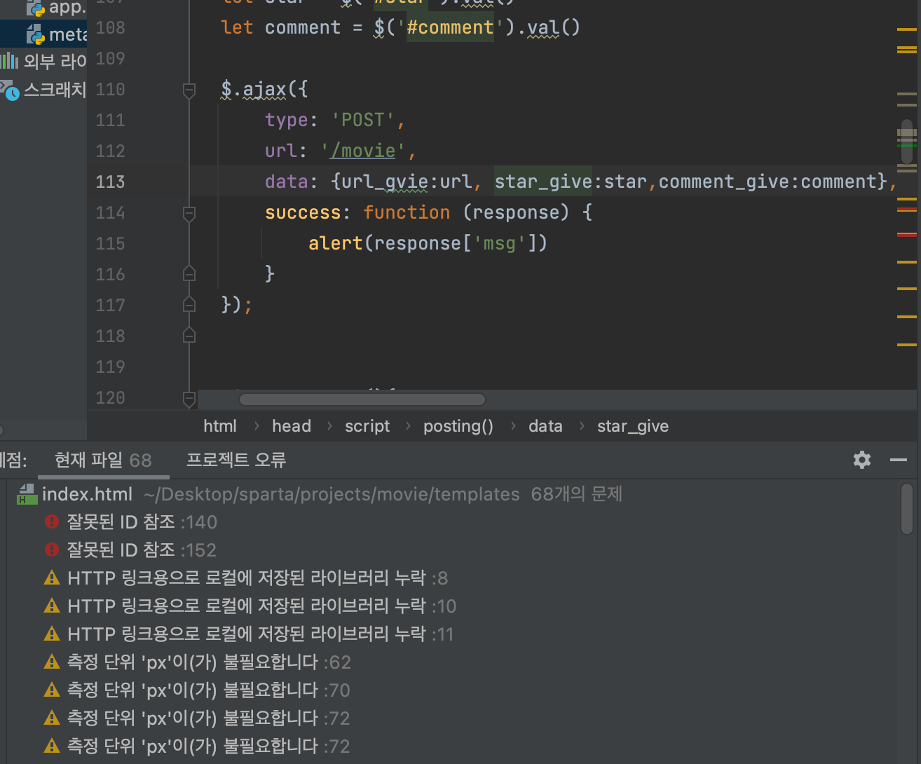Select the index.html file icon in Problems

[27, 494]
